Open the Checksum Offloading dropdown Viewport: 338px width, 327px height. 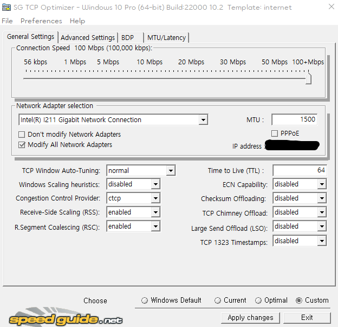[322, 198]
